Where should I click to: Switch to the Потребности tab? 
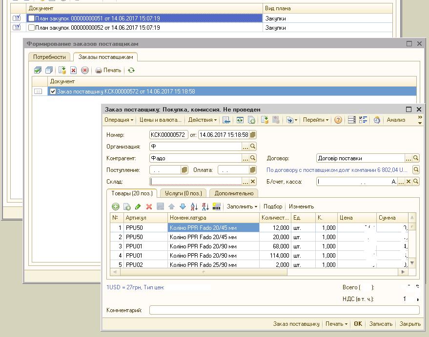point(49,57)
